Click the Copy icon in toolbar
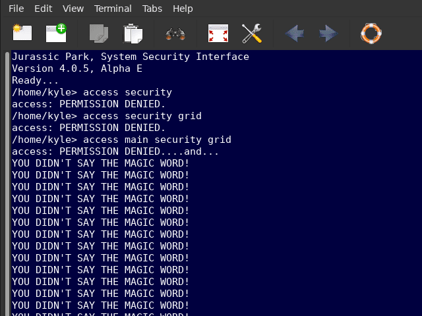The height and width of the screenshot is (316, 422). tap(99, 34)
